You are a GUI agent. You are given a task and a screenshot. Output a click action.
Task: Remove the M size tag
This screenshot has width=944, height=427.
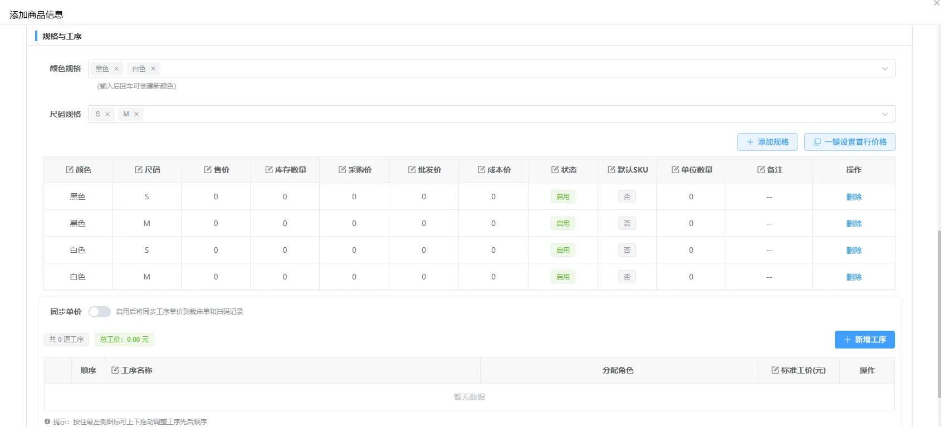136,114
